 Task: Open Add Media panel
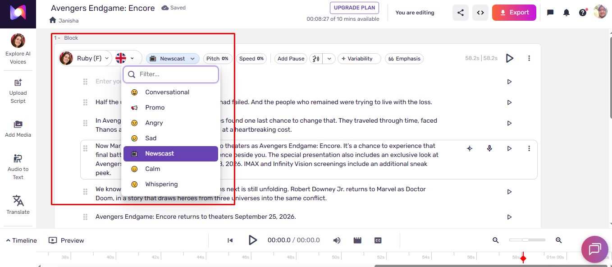[x=18, y=129]
